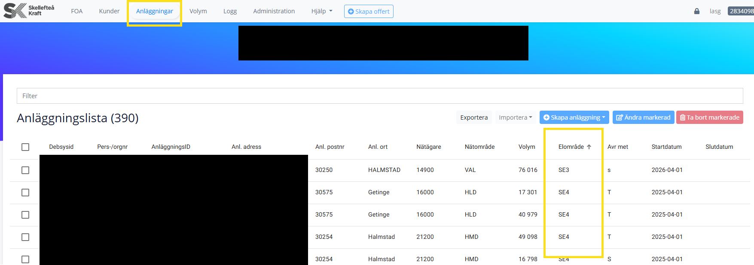The width and height of the screenshot is (754, 265).
Task: Click the Skellefteå Kraft logo
Action: pos(29,11)
